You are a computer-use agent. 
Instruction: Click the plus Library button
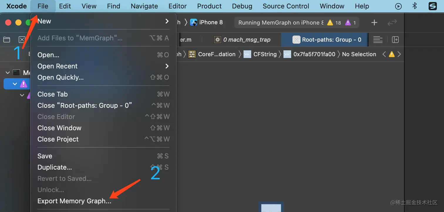tap(374, 23)
